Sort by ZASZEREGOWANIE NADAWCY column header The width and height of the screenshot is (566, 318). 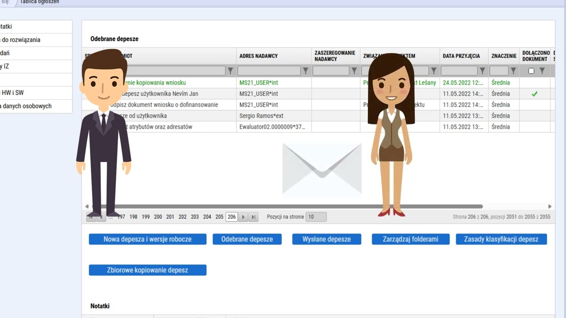pos(335,56)
